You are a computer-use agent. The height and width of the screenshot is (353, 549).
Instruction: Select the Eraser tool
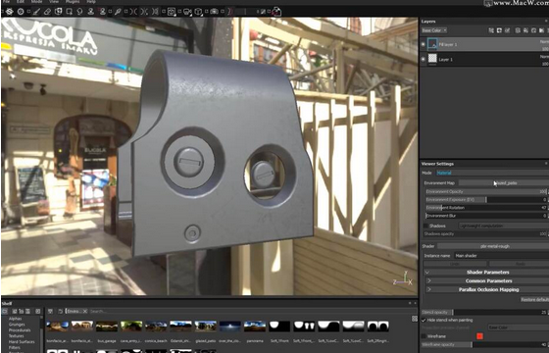point(47,12)
